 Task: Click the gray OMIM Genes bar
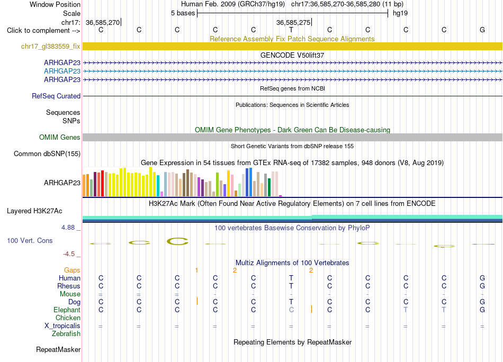coord(292,137)
